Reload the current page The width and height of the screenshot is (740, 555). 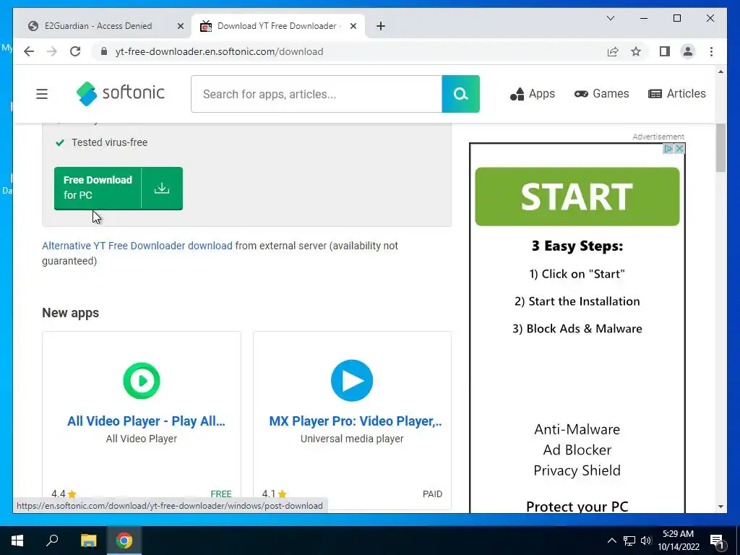75,51
